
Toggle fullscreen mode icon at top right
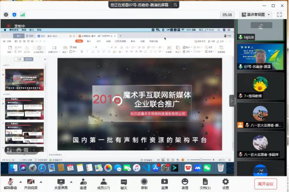280,15
